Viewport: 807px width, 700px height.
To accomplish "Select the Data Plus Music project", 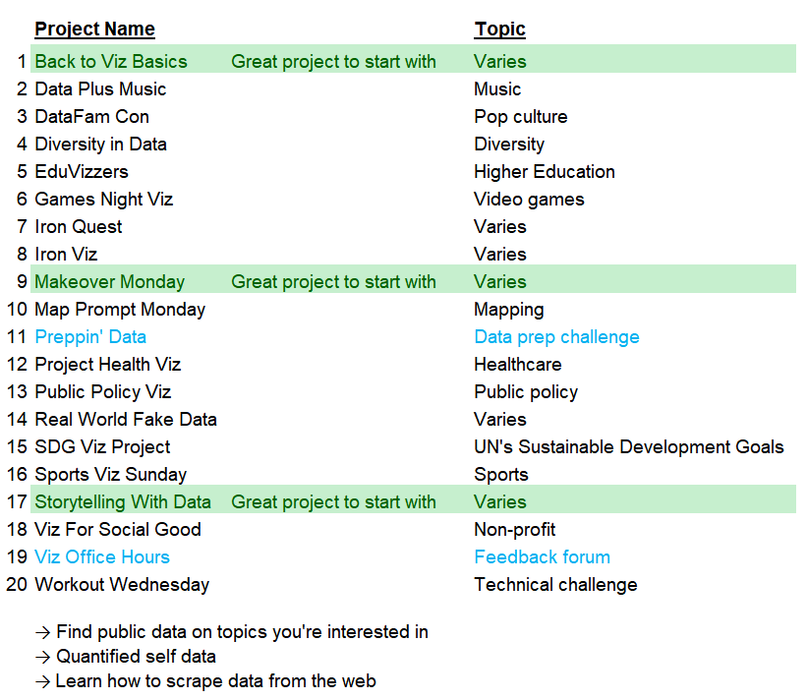I will (100, 88).
